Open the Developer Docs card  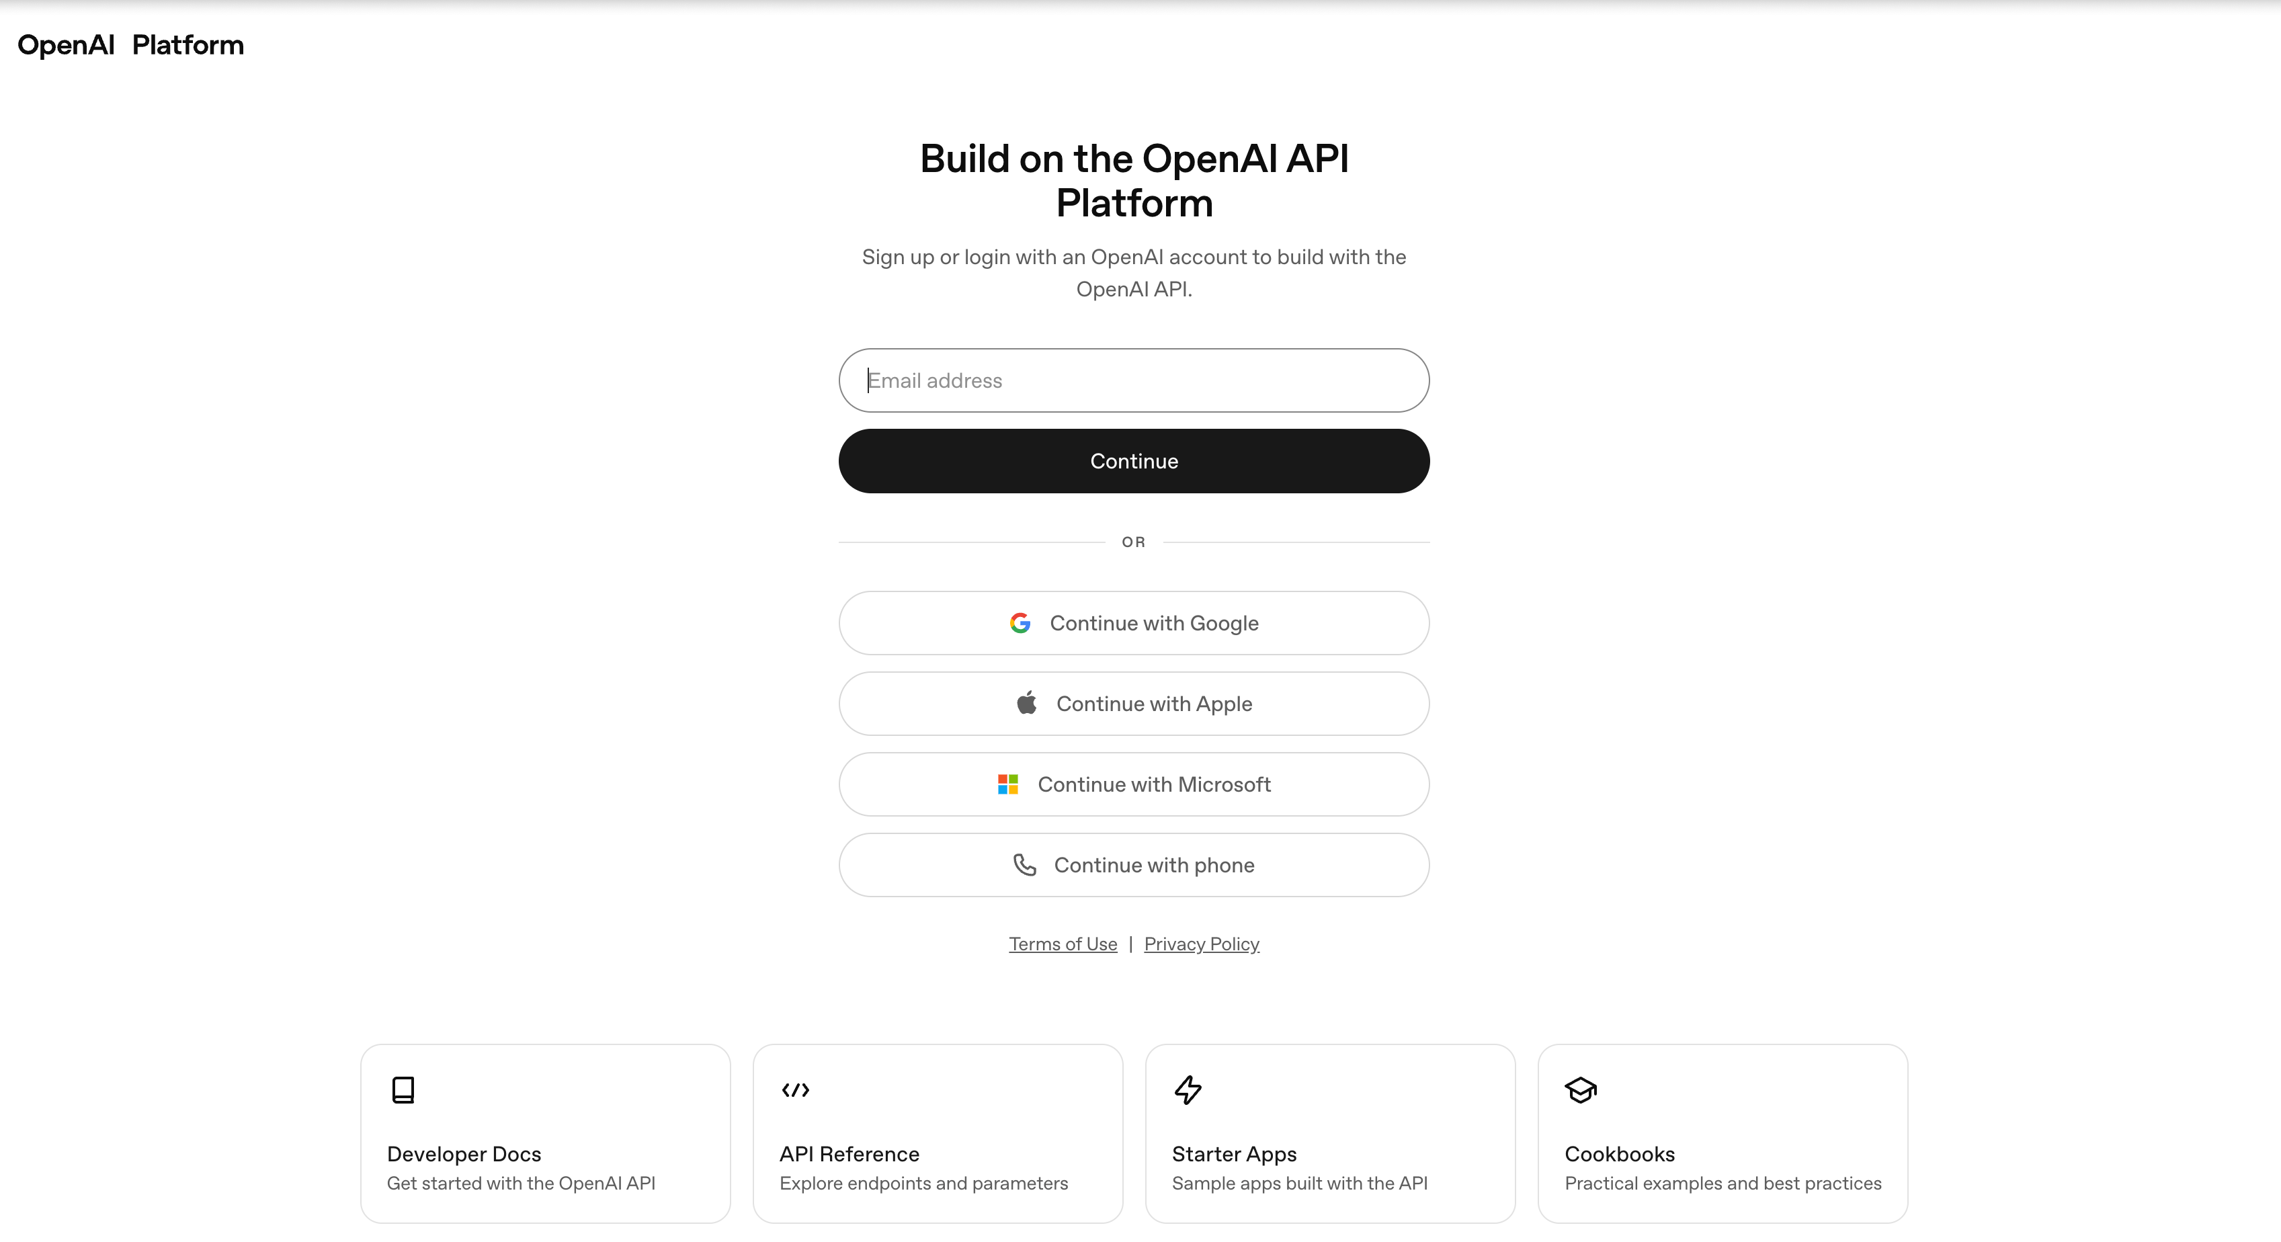pos(544,1134)
